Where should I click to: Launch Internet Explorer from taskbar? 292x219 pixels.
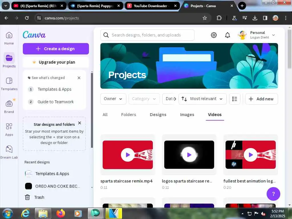25,213
